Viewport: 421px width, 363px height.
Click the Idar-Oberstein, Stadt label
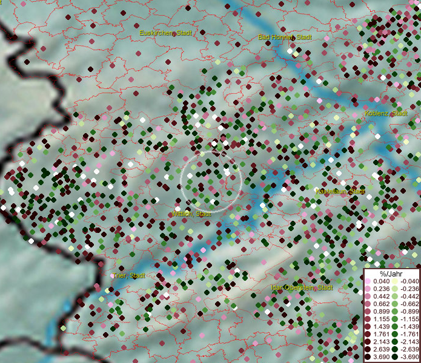click(x=302, y=287)
